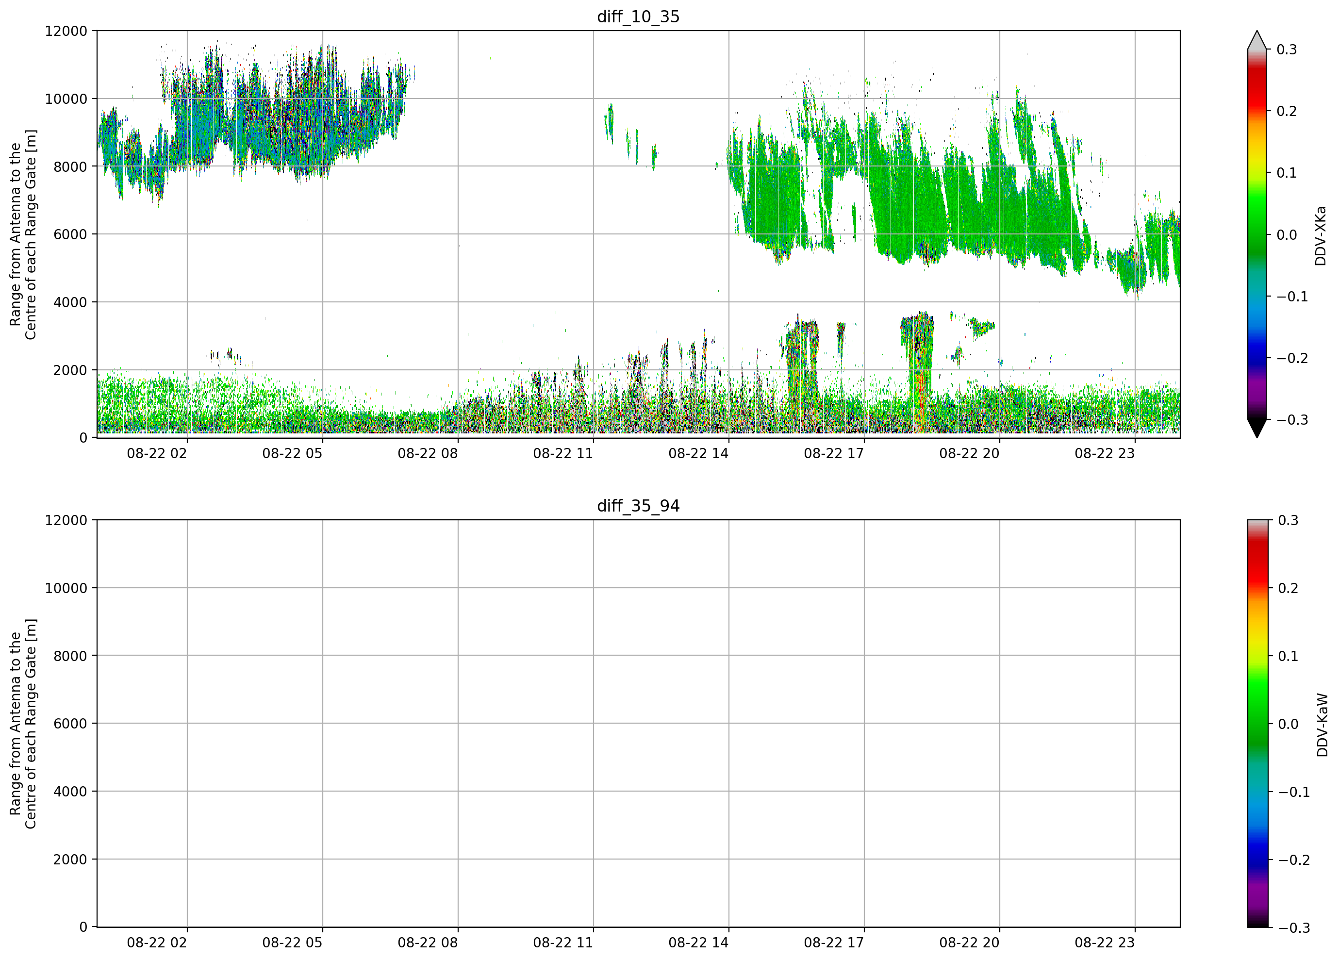The height and width of the screenshot is (960, 1339).
Task: Choose time tick 08-22 23 under diff_35_94
Action: click(1105, 943)
